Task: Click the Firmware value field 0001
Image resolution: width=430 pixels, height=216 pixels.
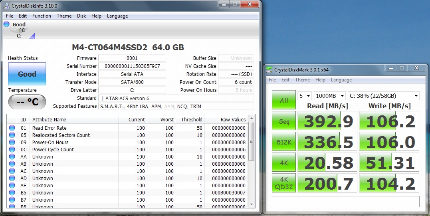Action: click(132, 58)
